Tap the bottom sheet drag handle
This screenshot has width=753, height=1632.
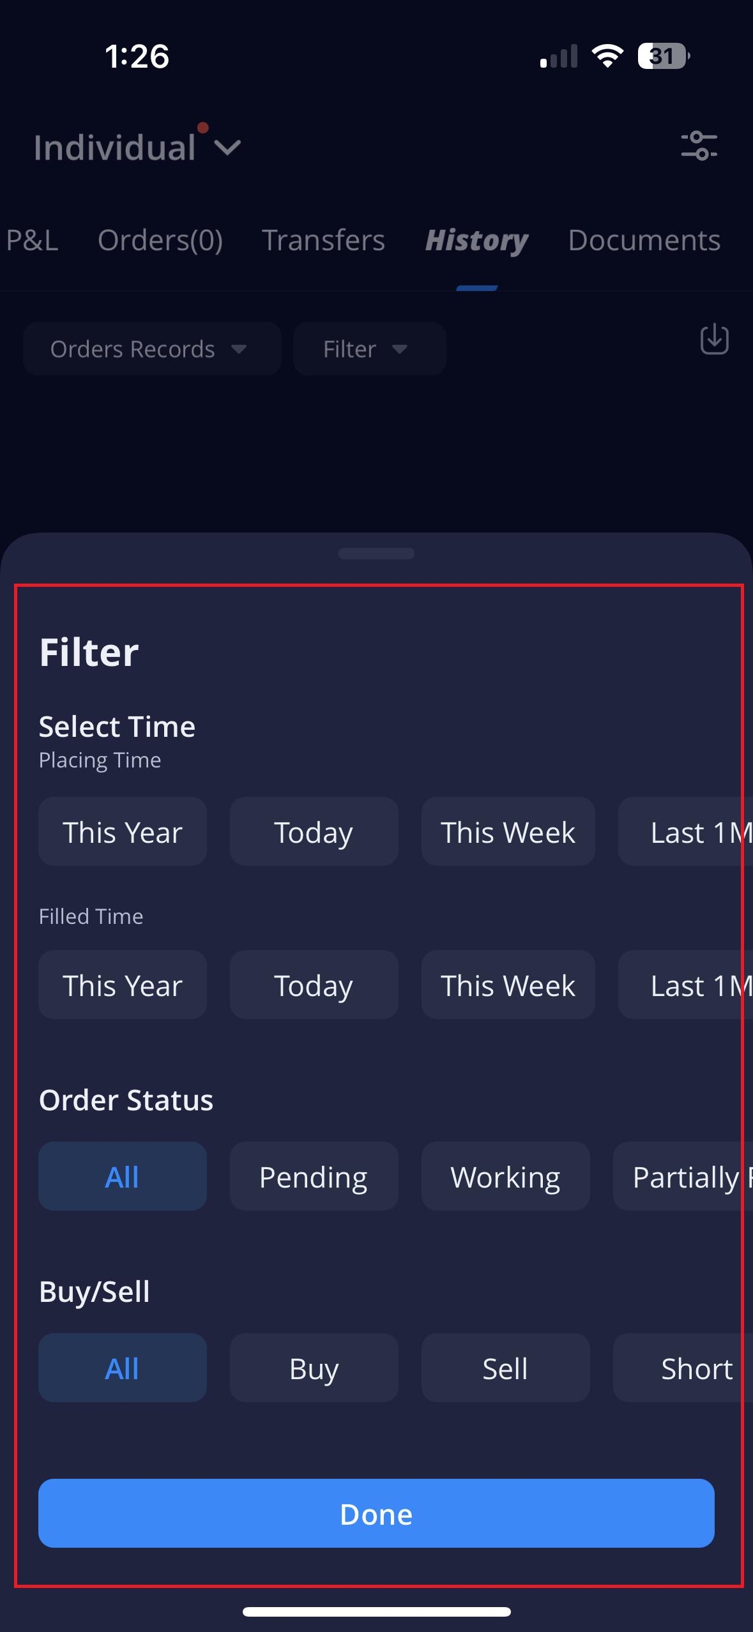point(376,554)
